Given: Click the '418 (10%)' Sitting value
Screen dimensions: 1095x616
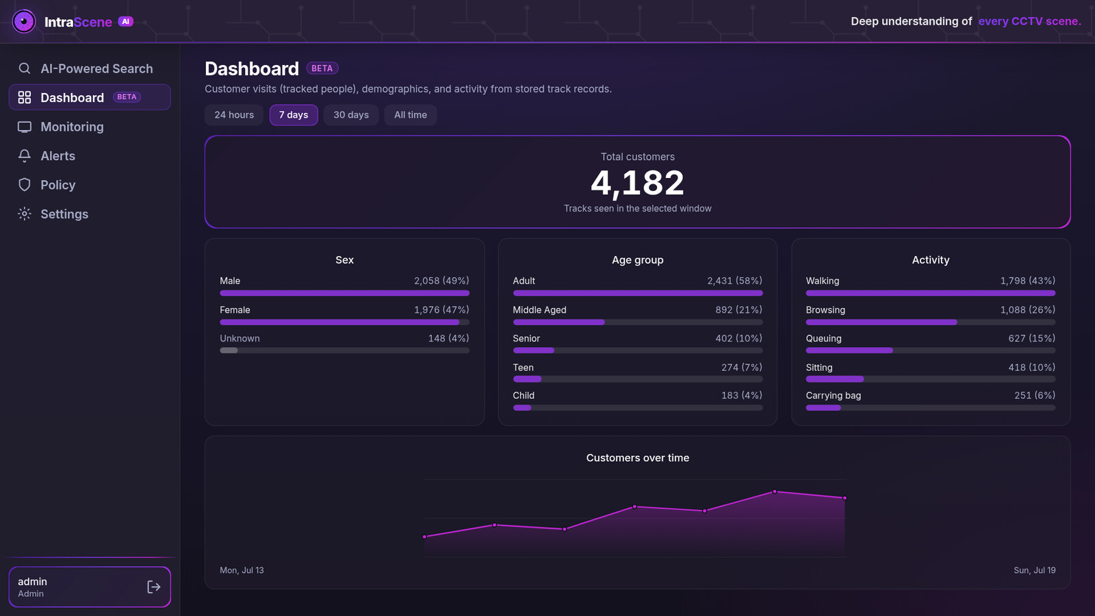Looking at the screenshot, I should pos(1031,367).
